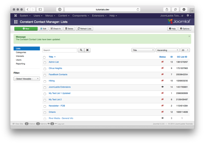The image size is (205, 144).
Task: Click the Edit toolbar button
Action: tap(43, 29)
